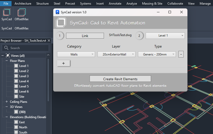The height and width of the screenshot is (134, 213).
Task: Select the Level 2 floor plan view icon
Action: click(x=16, y=71)
